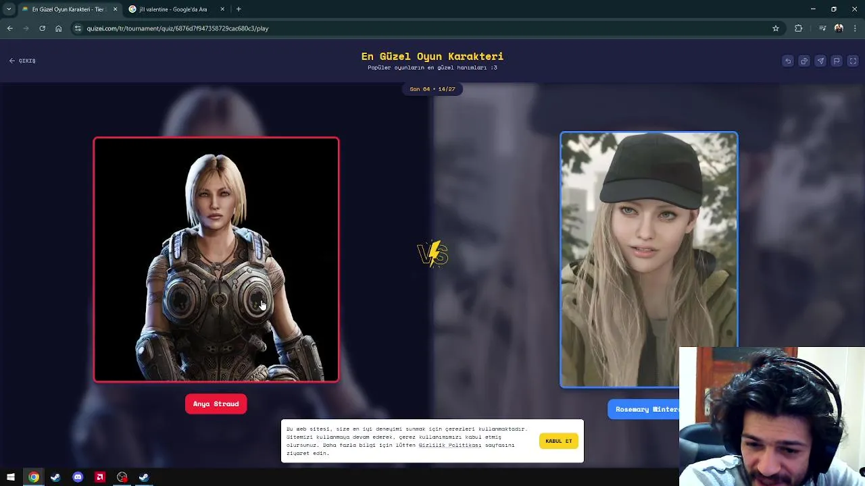Open the media control playlist icon

[x=822, y=28]
